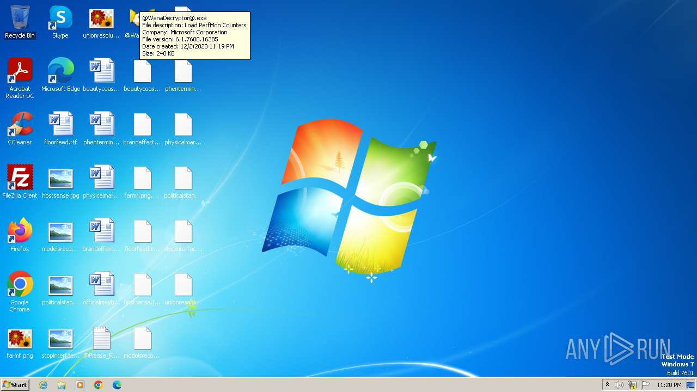697x392 pixels.
Task: Select the @Please_R... text file icon
Action: (101, 341)
